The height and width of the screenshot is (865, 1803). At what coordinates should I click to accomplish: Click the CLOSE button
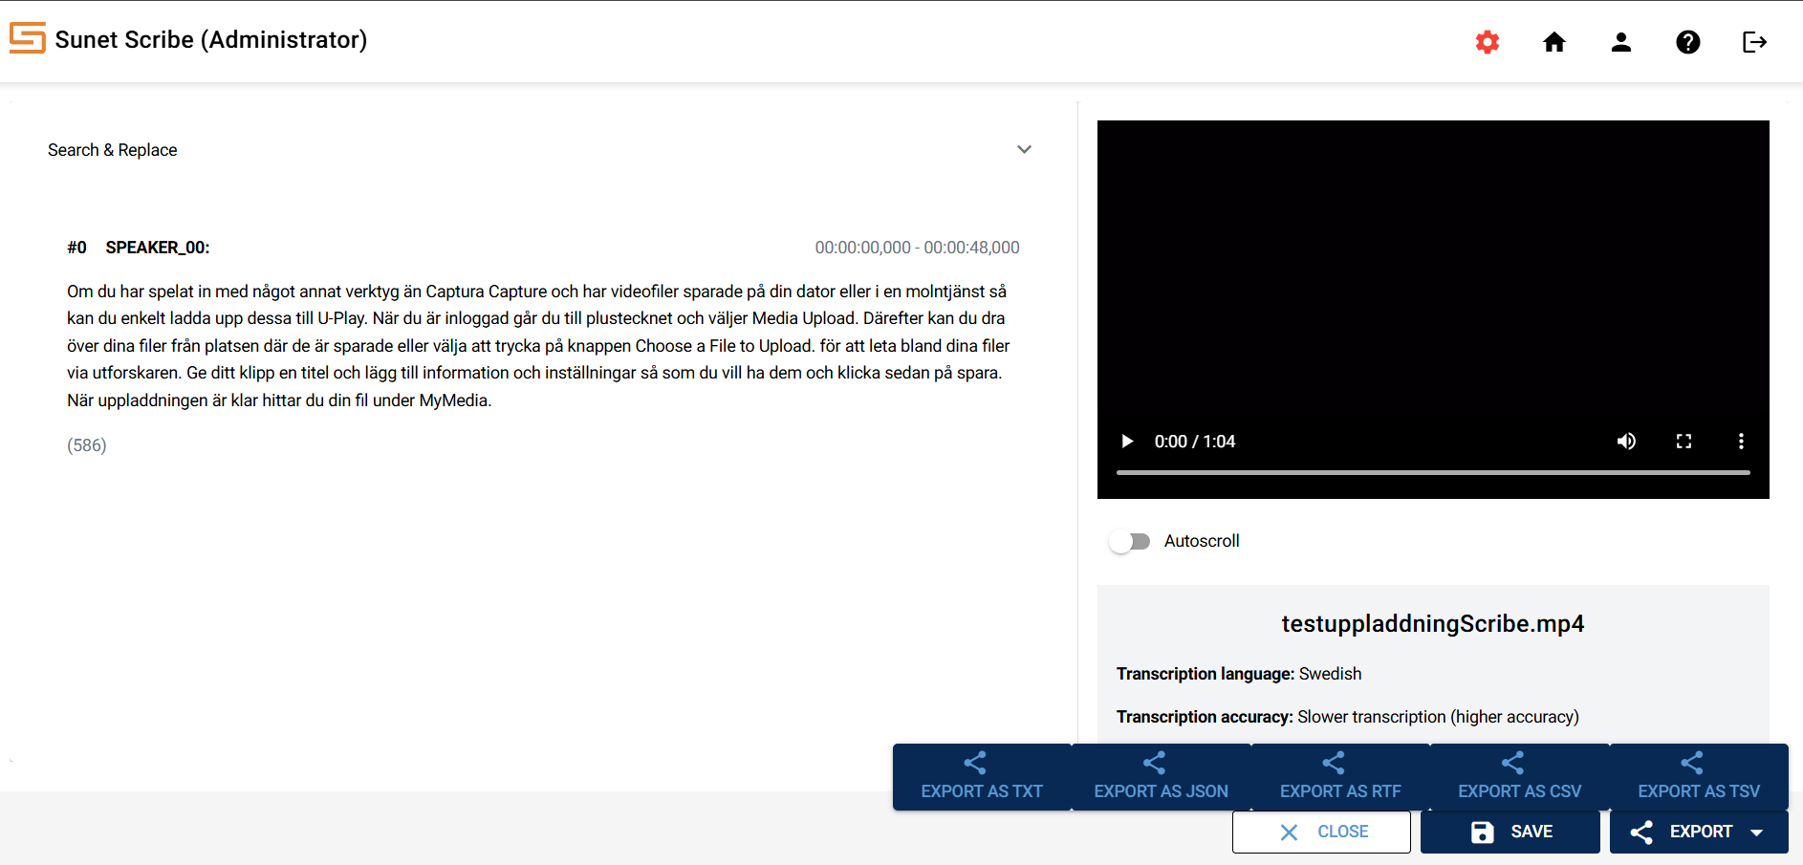tap(1321, 832)
